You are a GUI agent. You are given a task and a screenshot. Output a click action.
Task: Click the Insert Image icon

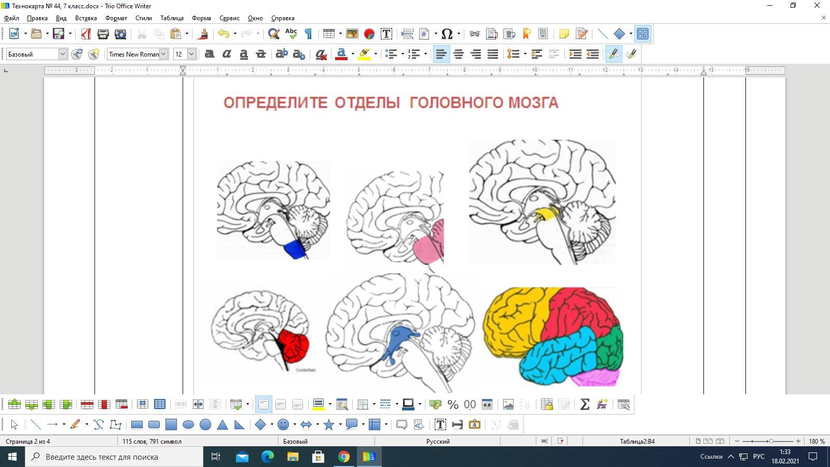pyautogui.click(x=352, y=34)
